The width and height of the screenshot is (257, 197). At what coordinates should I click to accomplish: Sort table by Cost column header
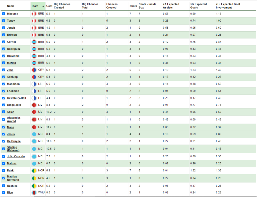(x=49, y=6)
